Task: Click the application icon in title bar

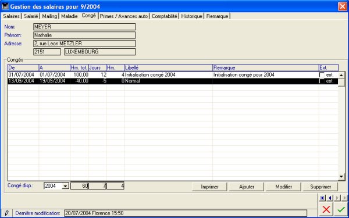Action: [x=5, y=6]
